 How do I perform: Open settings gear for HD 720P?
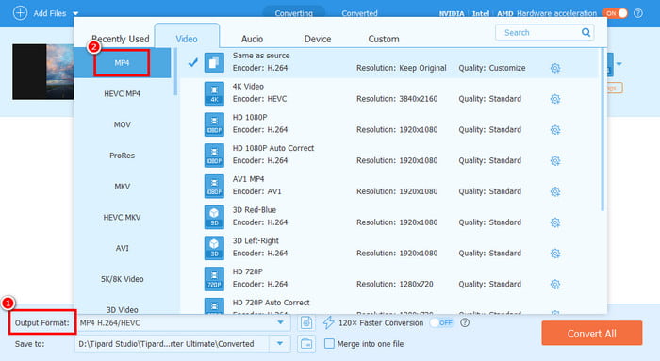pos(555,284)
